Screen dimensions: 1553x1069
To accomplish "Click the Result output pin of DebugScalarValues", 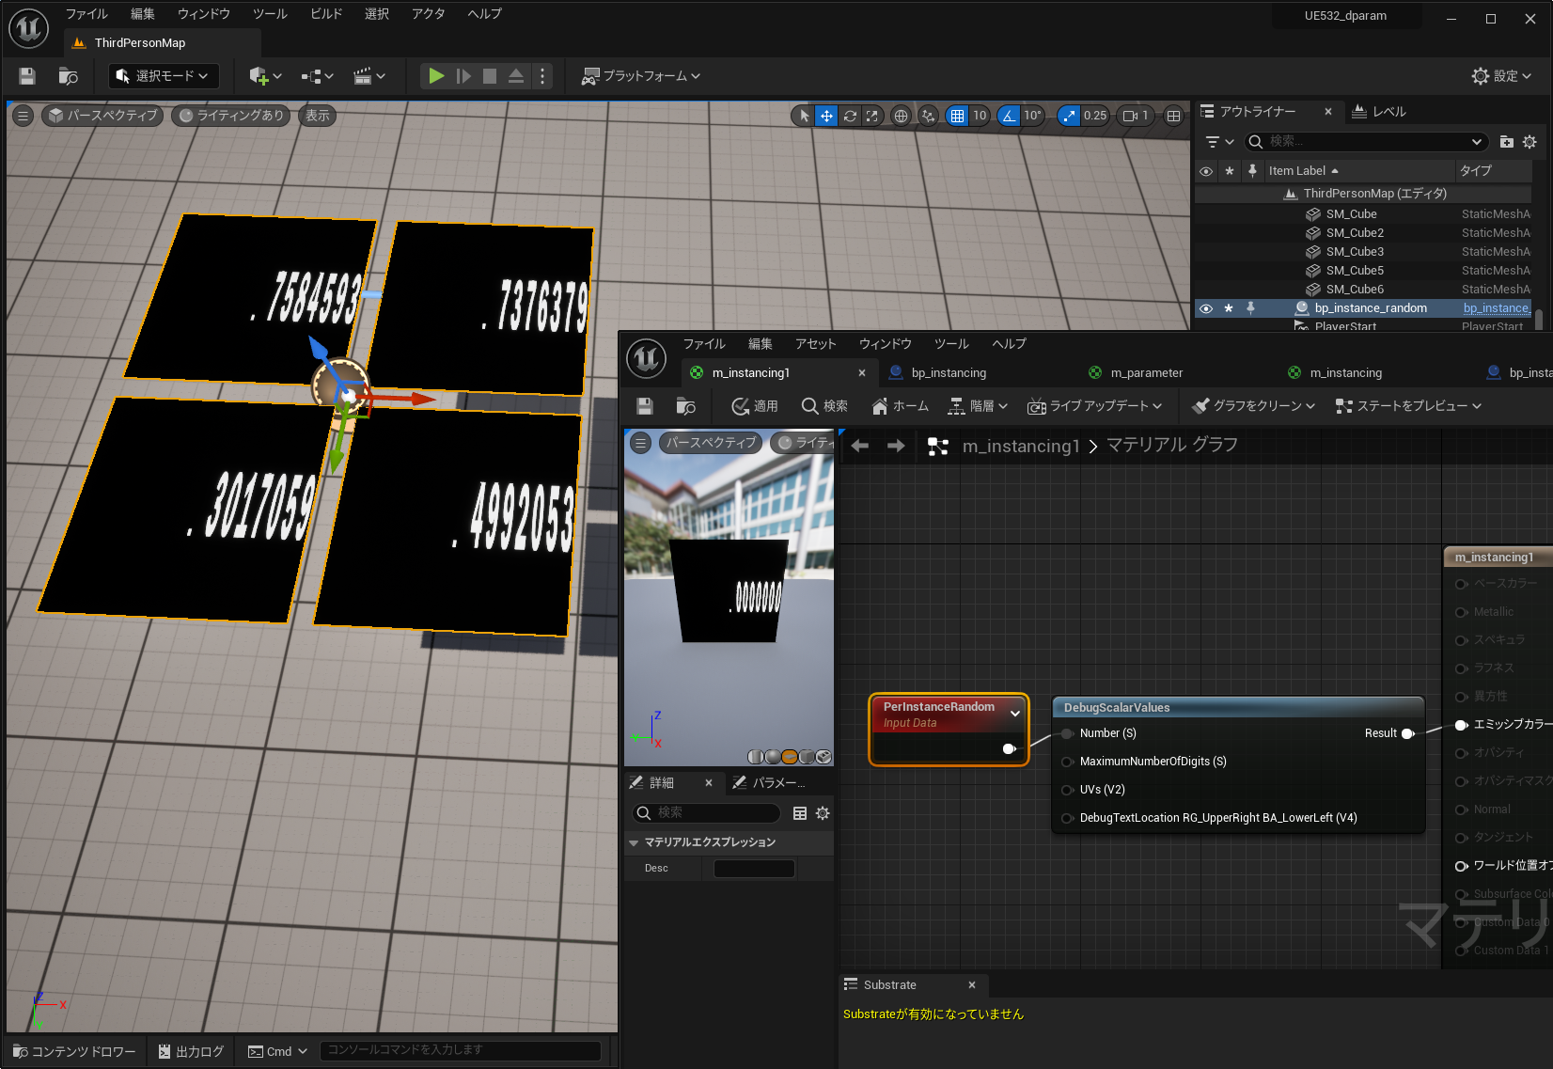I will 1407,733.
